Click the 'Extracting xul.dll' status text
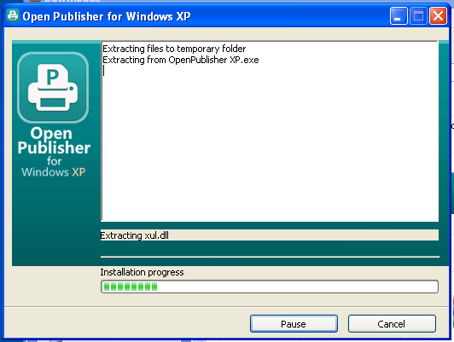 coord(134,235)
